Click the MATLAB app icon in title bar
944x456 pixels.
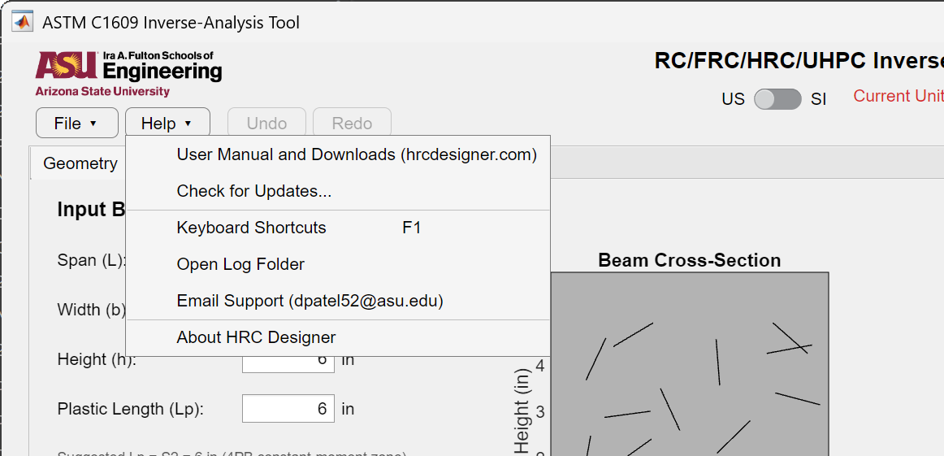23,22
